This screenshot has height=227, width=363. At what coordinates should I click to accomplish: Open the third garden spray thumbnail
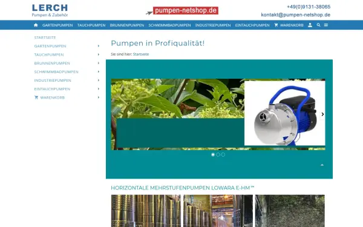(290, 211)
